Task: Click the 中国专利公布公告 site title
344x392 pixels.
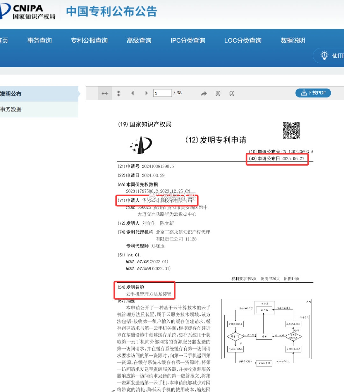Action: pos(111,11)
